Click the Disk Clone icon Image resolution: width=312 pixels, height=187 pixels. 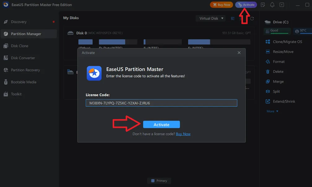(6, 46)
